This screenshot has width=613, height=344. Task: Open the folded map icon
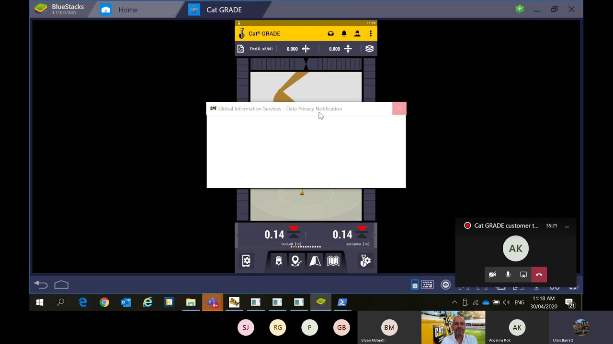tap(333, 260)
